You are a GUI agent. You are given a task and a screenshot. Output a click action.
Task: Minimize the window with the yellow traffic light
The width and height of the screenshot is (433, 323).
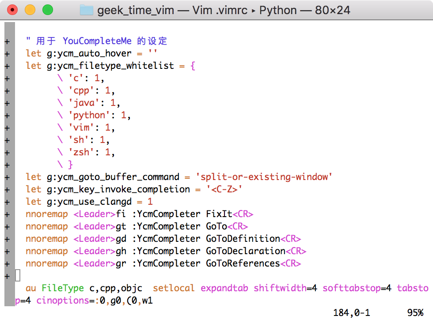[29, 10]
